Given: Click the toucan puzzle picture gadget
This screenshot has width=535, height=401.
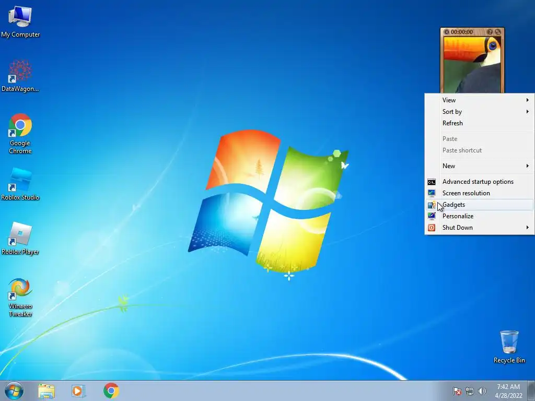Looking at the screenshot, I should point(472,64).
